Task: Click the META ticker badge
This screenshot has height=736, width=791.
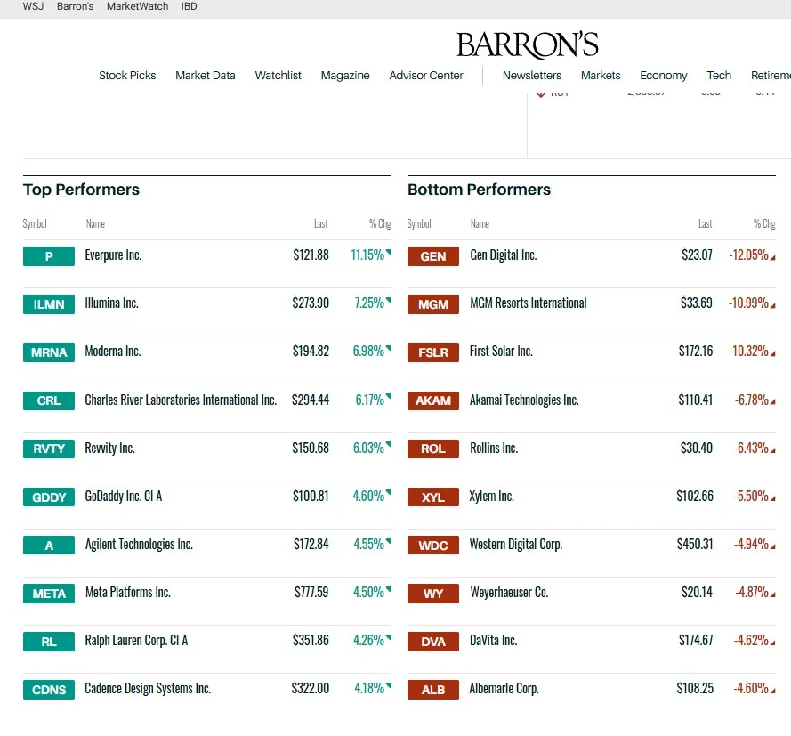Action: pyautogui.click(x=49, y=594)
